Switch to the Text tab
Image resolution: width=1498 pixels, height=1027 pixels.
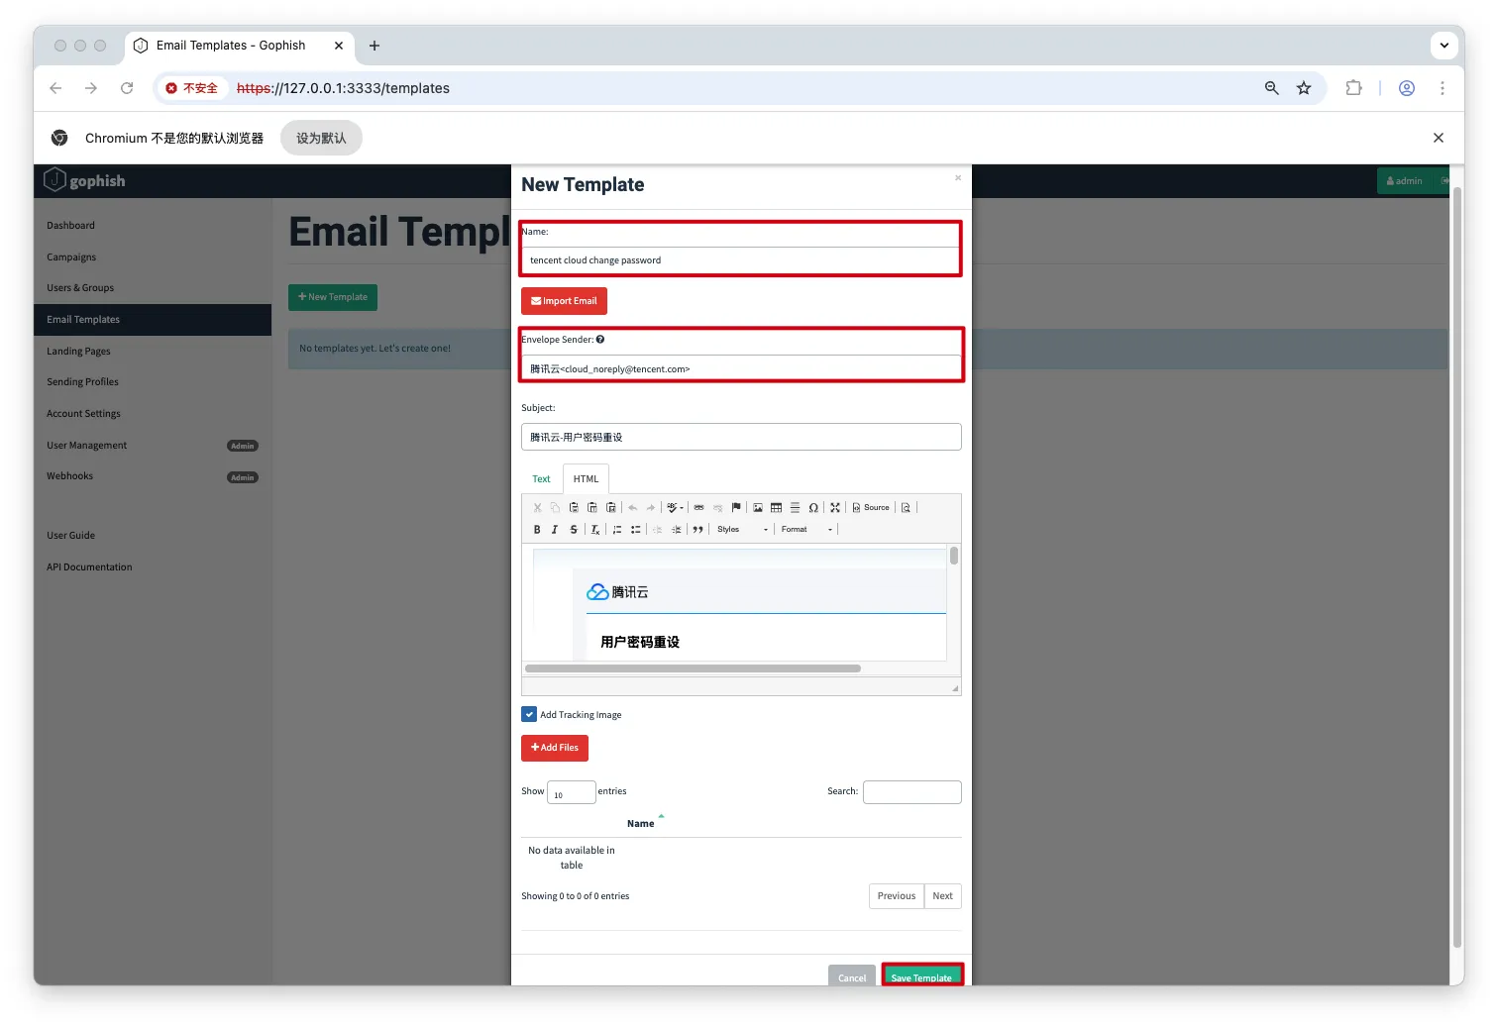pyautogui.click(x=541, y=479)
